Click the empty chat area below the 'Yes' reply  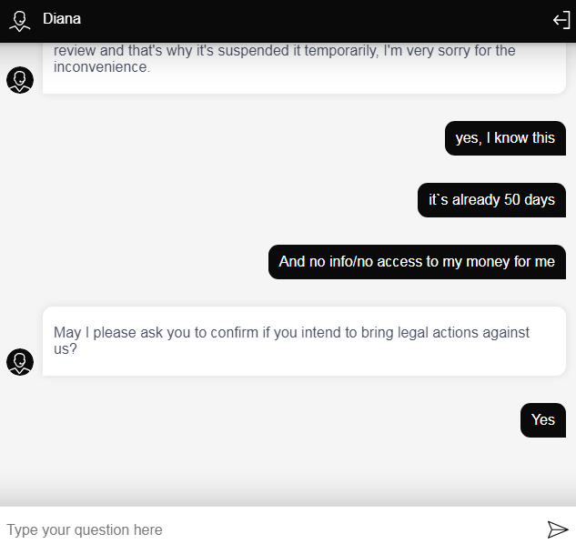(288, 470)
